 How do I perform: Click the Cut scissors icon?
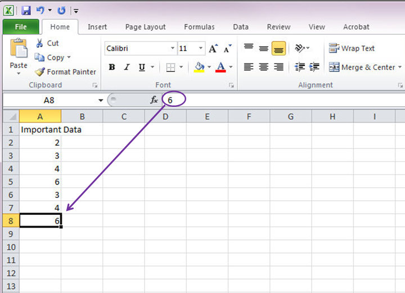click(40, 43)
